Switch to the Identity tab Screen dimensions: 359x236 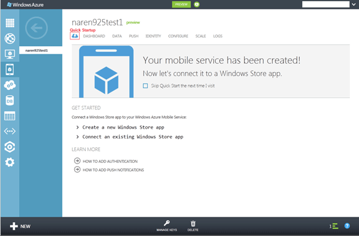tap(153, 36)
